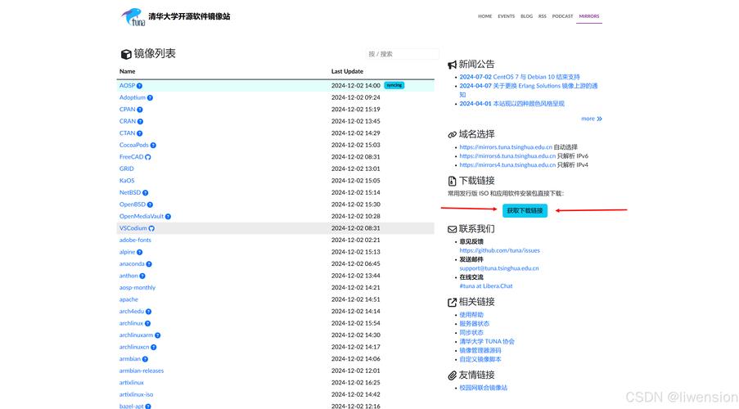Open help icon next to CocoaPods
This screenshot has width=739, height=409.
point(153,145)
